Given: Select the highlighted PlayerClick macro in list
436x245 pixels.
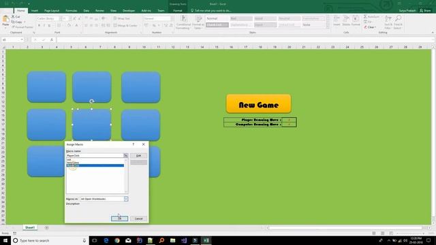Looking at the screenshot, I should click(95, 165).
